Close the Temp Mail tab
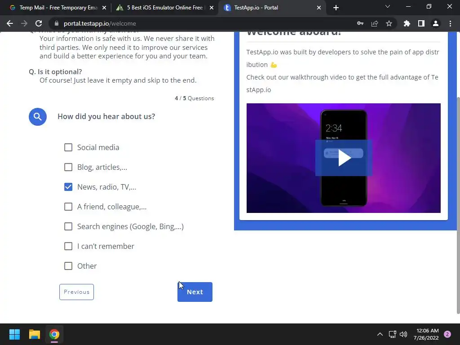 [104, 8]
